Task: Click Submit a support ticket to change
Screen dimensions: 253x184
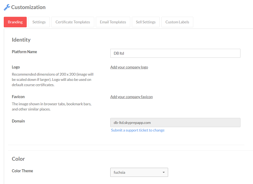Action: [137, 130]
